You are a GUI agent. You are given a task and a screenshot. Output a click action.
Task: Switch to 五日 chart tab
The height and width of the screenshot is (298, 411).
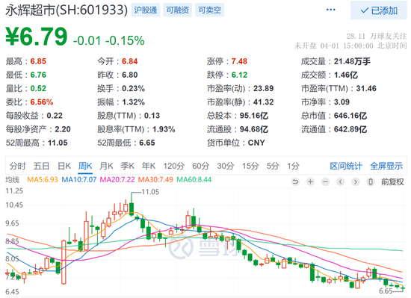(x=41, y=166)
